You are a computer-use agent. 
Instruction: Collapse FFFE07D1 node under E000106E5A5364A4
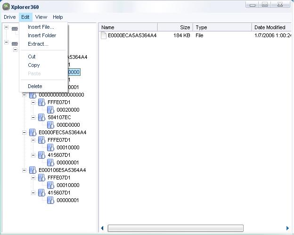[x=33, y=178]
